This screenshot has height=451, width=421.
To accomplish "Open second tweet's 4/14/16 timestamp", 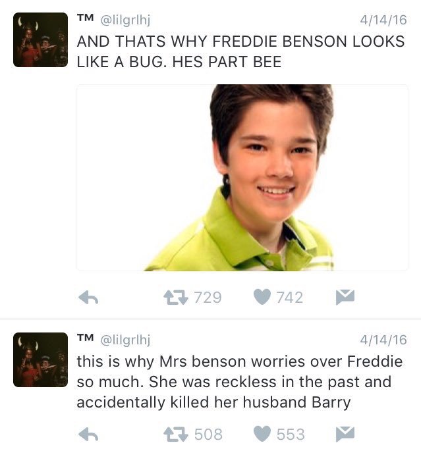I will point(383,340).
